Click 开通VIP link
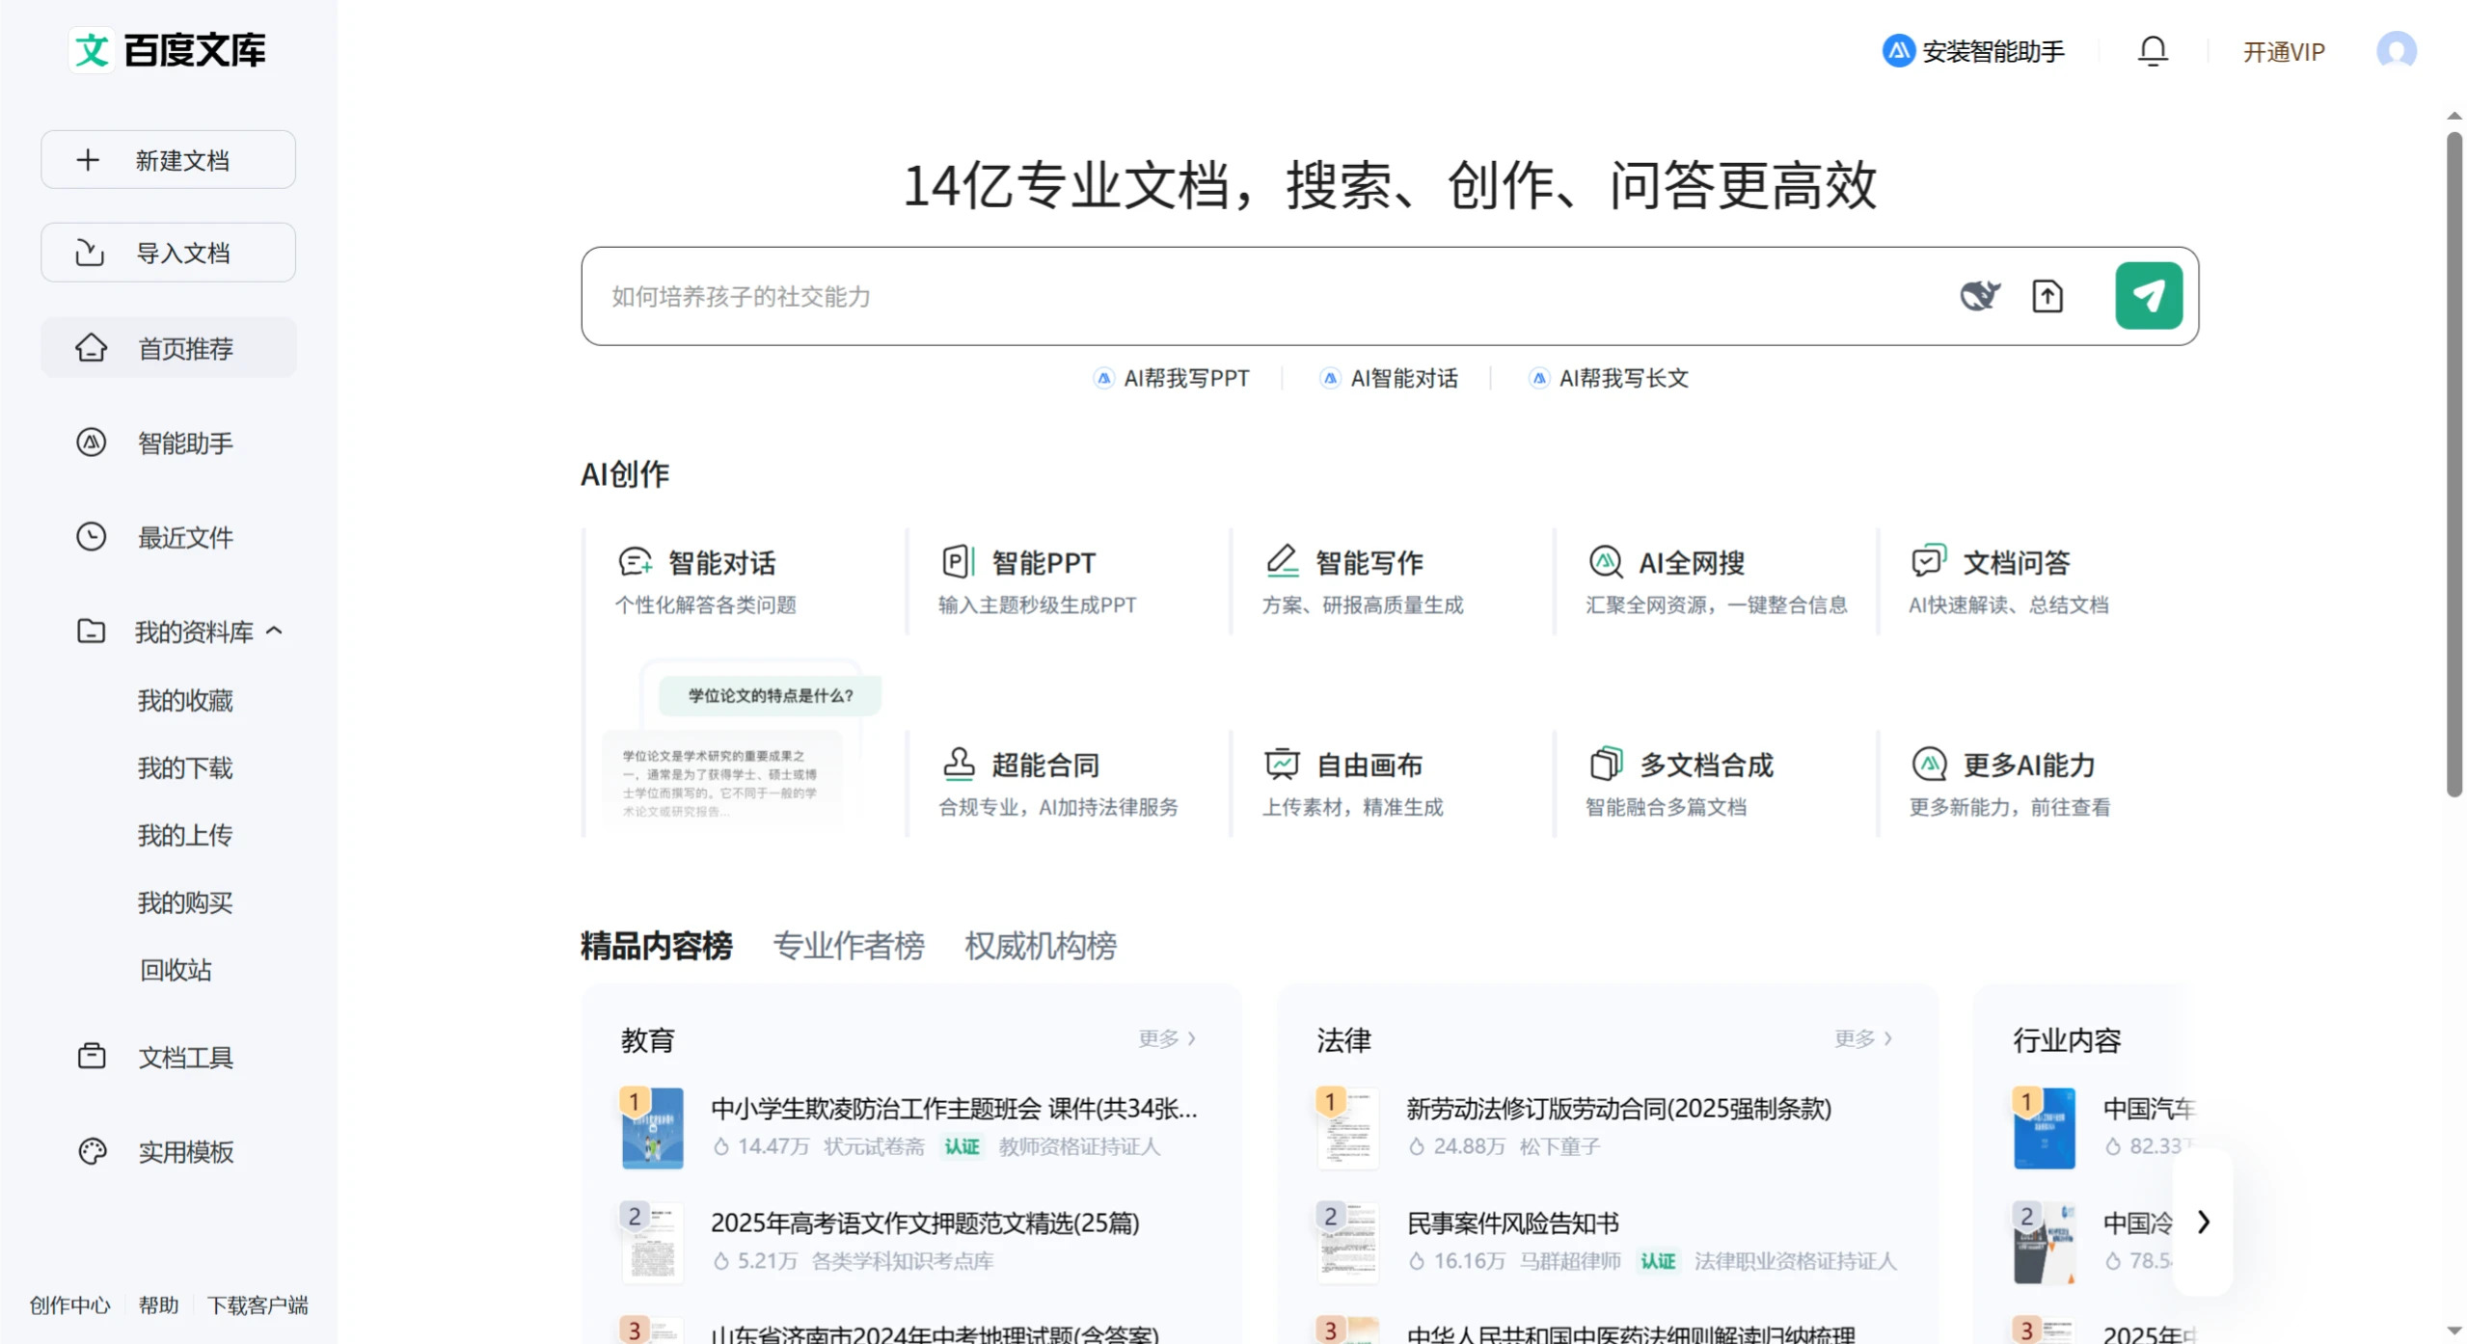Screen dimensions: 2467x1344 [x=2283, y=52]
